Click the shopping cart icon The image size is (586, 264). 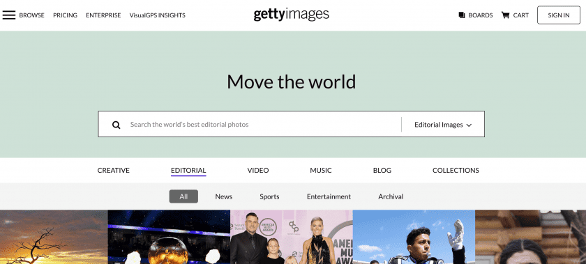pyautogui.click(x=505, y=15)
